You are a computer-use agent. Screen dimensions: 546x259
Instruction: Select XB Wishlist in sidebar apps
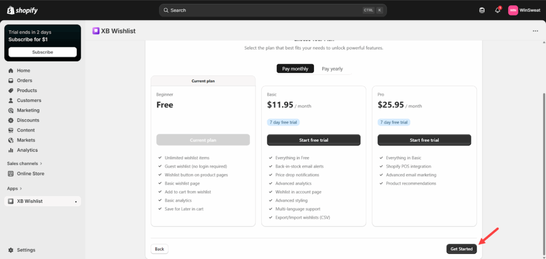(30, 201)
